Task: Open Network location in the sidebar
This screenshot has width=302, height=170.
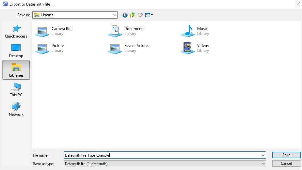Action: (16, 109)
